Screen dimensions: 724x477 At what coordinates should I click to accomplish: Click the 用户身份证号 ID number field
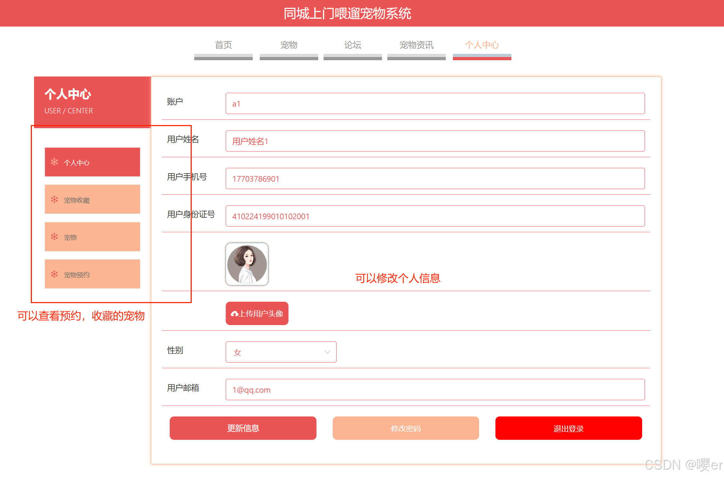pyautogui.click(x=435, y=216)
